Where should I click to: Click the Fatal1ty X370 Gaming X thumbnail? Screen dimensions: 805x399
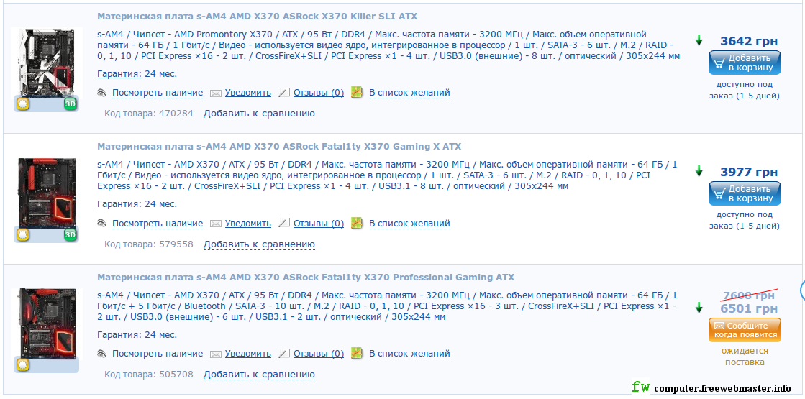[x=47, y=193]
